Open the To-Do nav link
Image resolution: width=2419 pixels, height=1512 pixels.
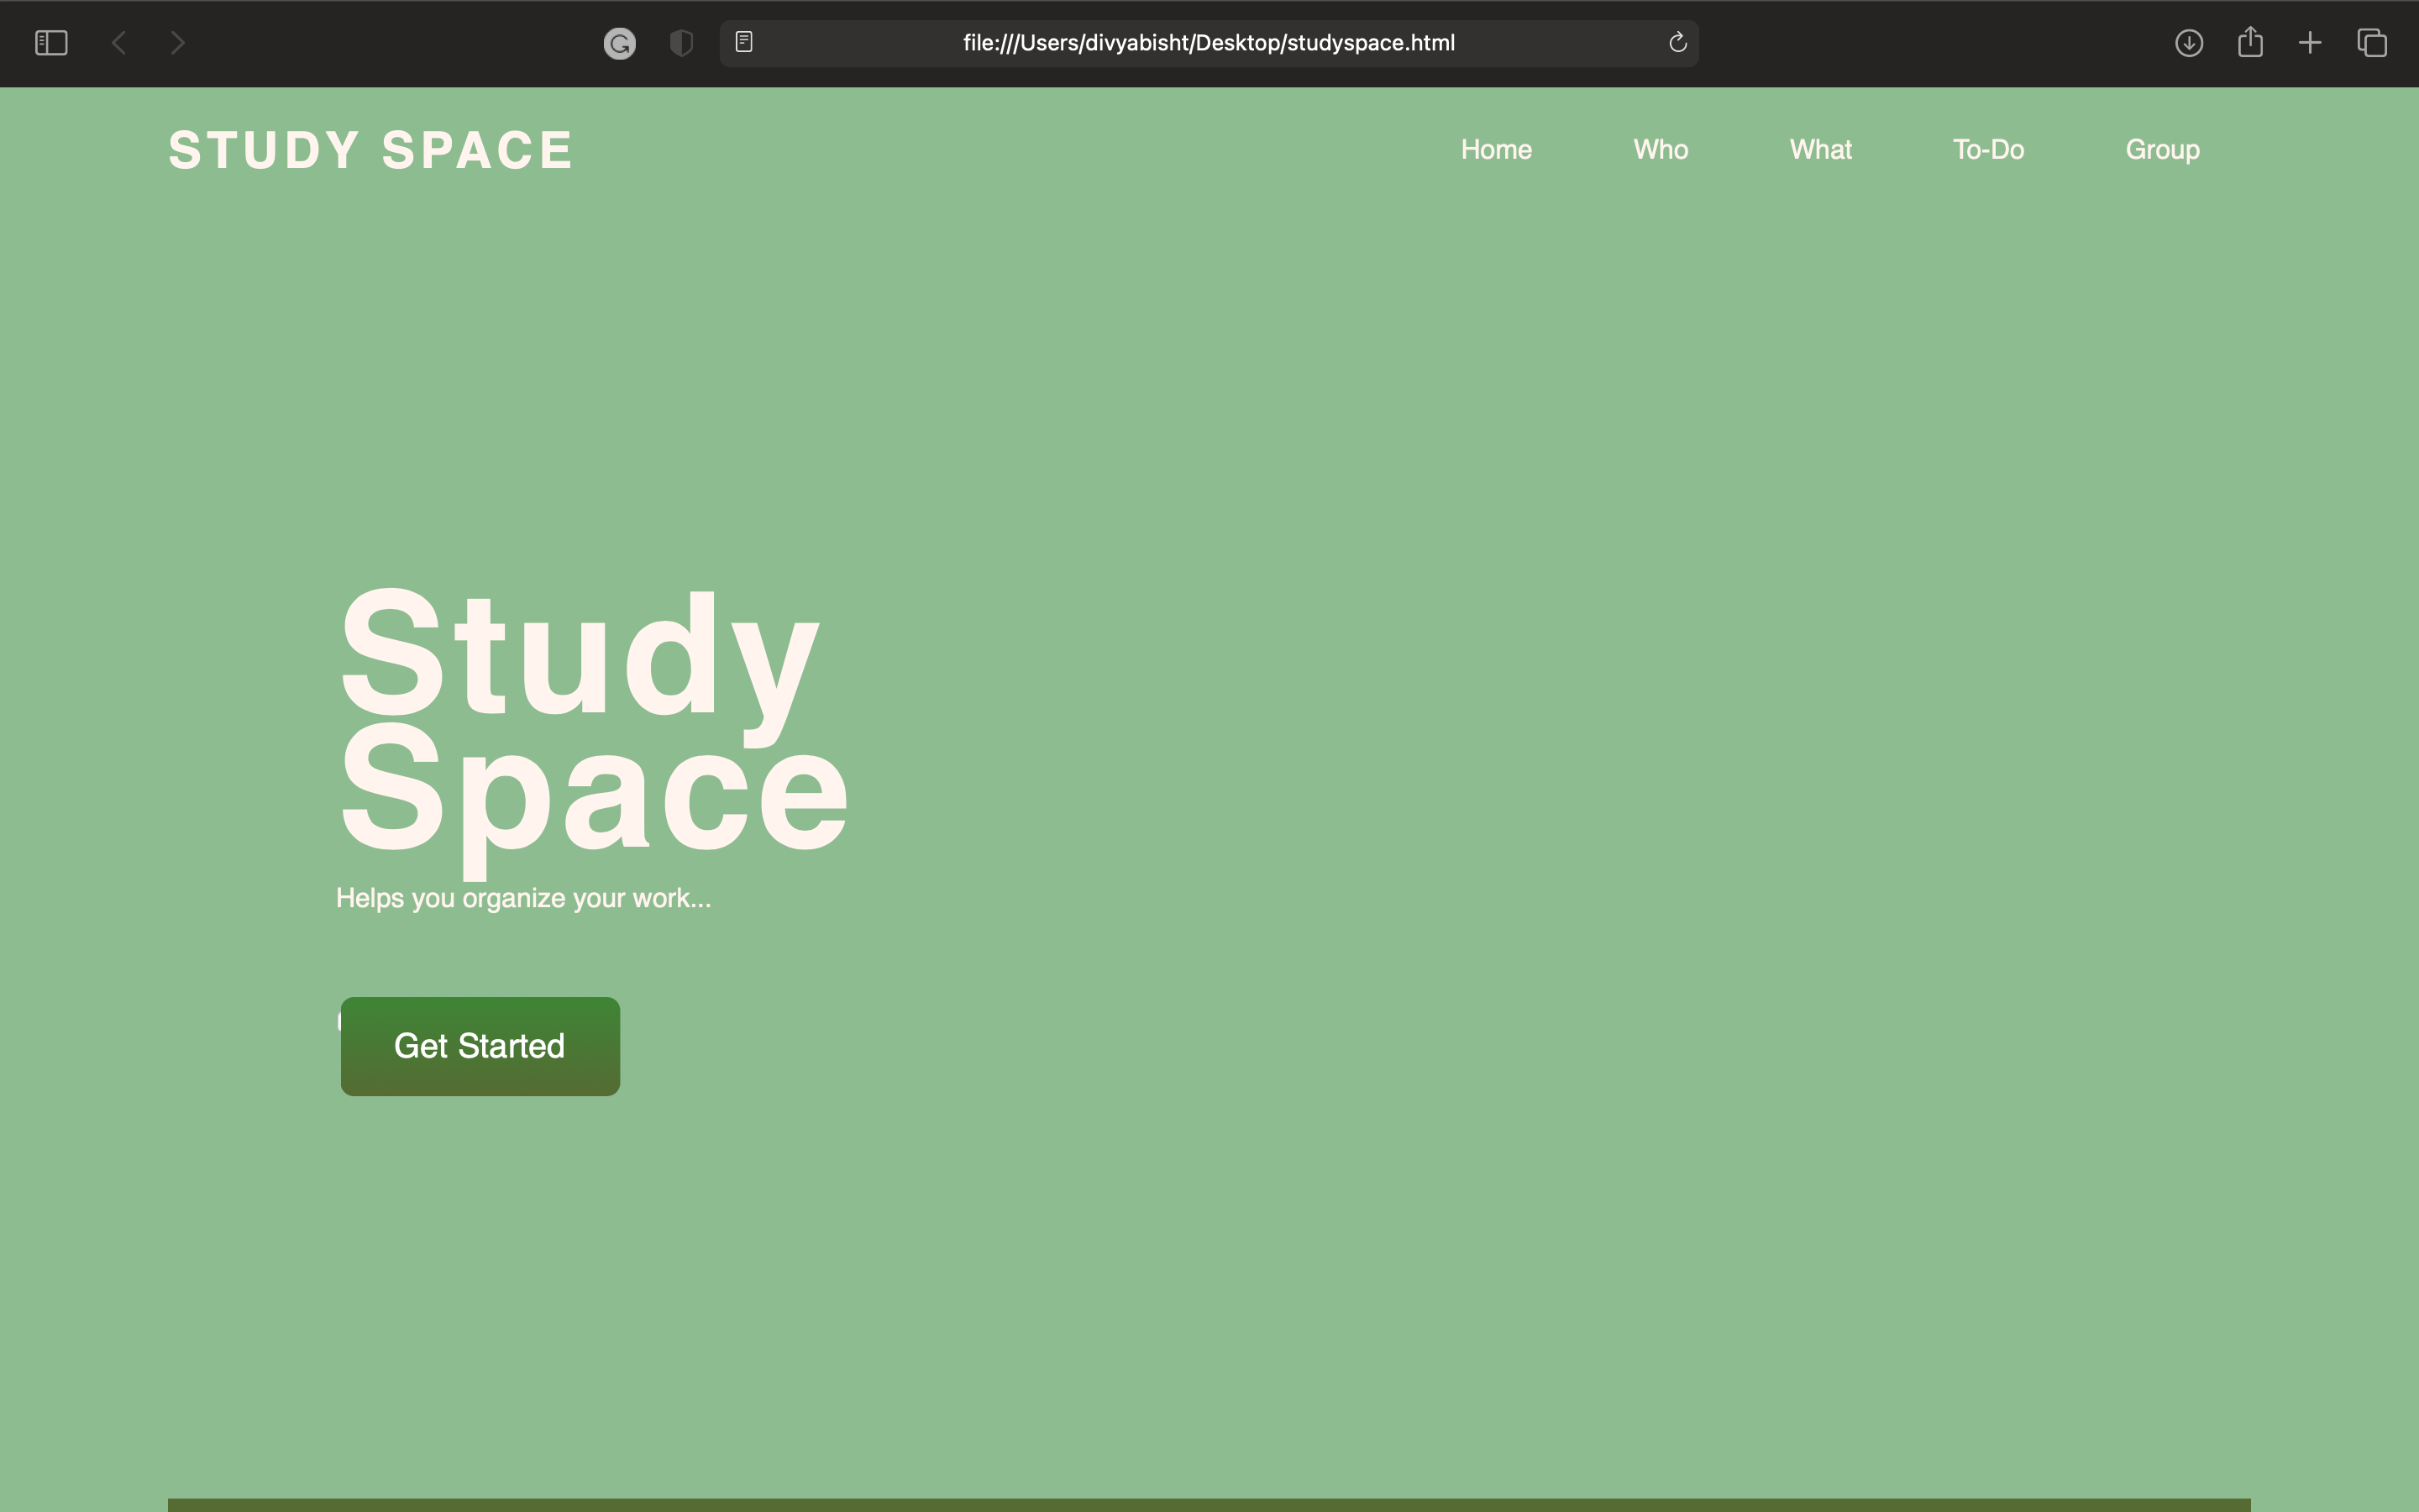coord(1988,150)
